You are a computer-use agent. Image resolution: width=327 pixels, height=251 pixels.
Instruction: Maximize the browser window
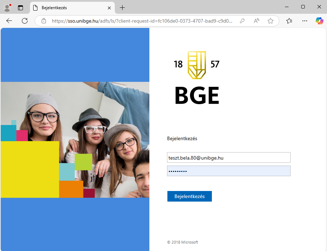click(303, 7)
